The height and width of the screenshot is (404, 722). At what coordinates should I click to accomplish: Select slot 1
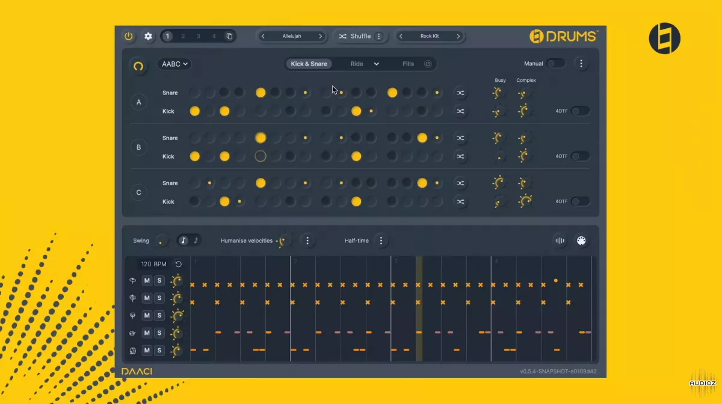tap(167, 36)
